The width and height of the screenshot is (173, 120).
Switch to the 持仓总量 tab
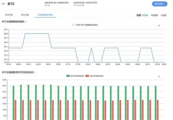[25, 15]
